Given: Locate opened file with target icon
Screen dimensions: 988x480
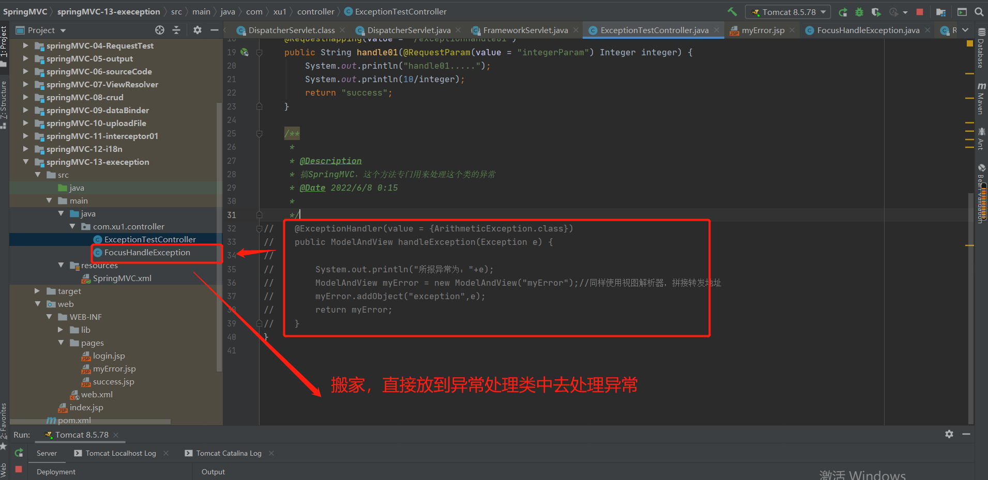Looking at the screenshot, I should [160, 30].
